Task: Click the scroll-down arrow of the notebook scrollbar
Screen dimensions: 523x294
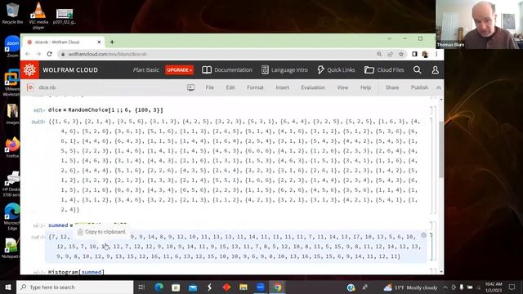Action: pos(441,272)
